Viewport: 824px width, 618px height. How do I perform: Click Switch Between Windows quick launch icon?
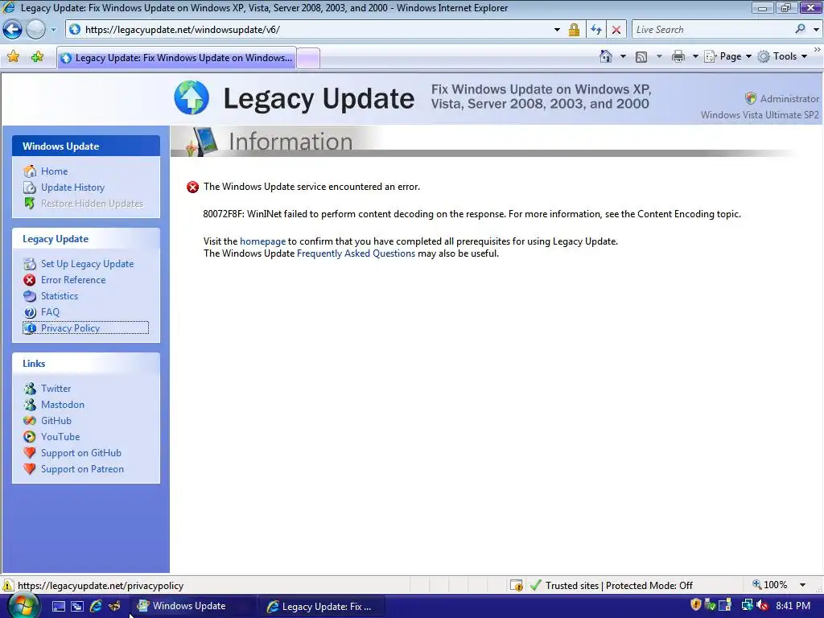[x=76, y=606]
